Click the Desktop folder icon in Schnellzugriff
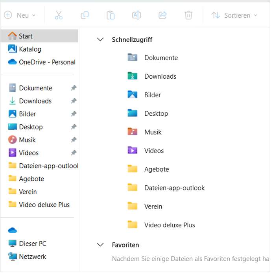 point(132,113)
